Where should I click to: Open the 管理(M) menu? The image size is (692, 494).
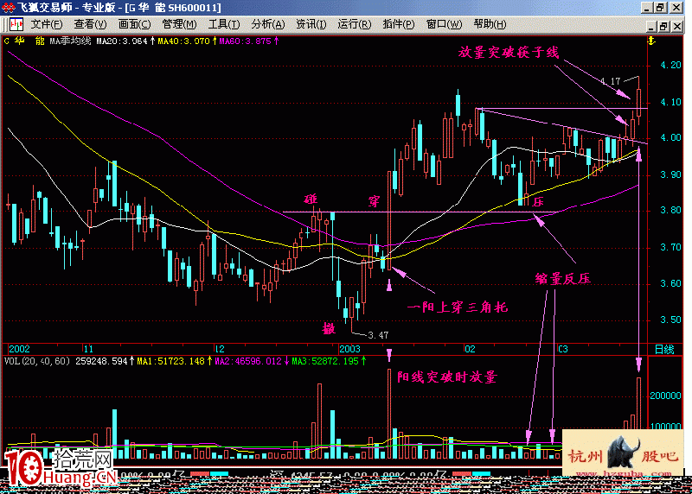tap(179, 24)
